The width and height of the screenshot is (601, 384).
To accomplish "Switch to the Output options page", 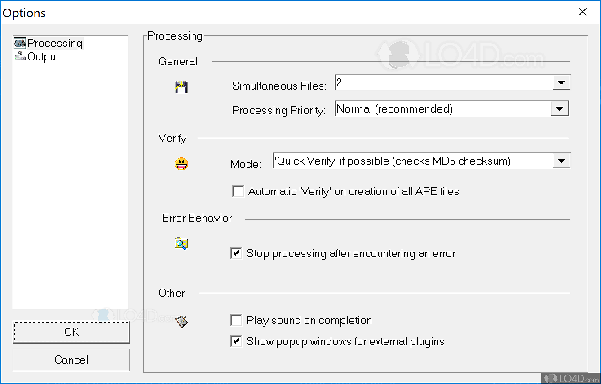I will (x=43, y=57).
